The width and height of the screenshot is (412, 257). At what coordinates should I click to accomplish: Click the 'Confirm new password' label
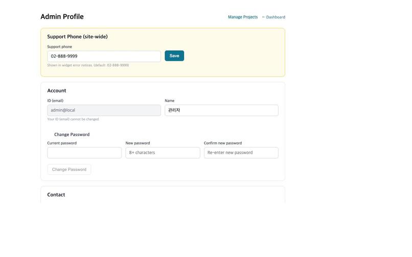(223, 143)
